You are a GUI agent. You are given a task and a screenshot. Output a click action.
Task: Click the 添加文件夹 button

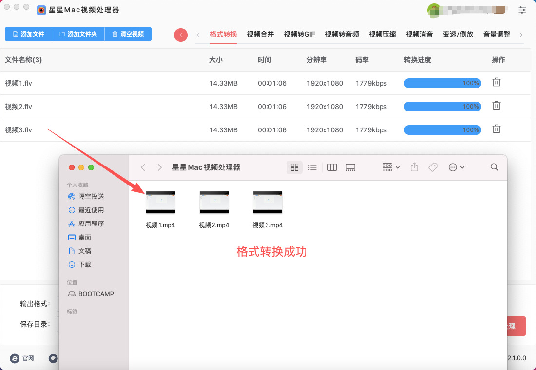(x=78, y=34)
